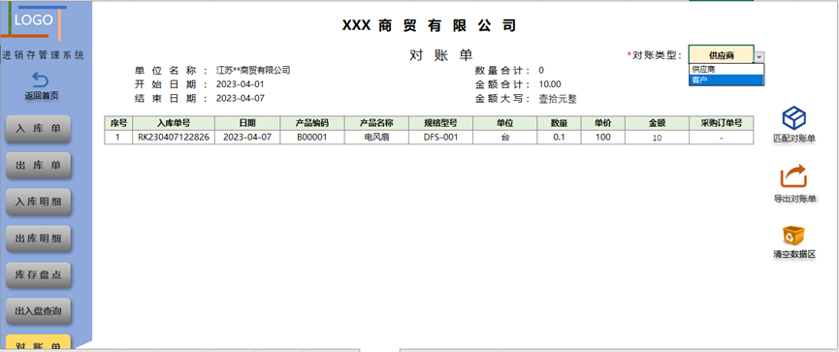839x352 pixels.
Task: Open the 出库单 sidebar button
Action: [38, 165]
